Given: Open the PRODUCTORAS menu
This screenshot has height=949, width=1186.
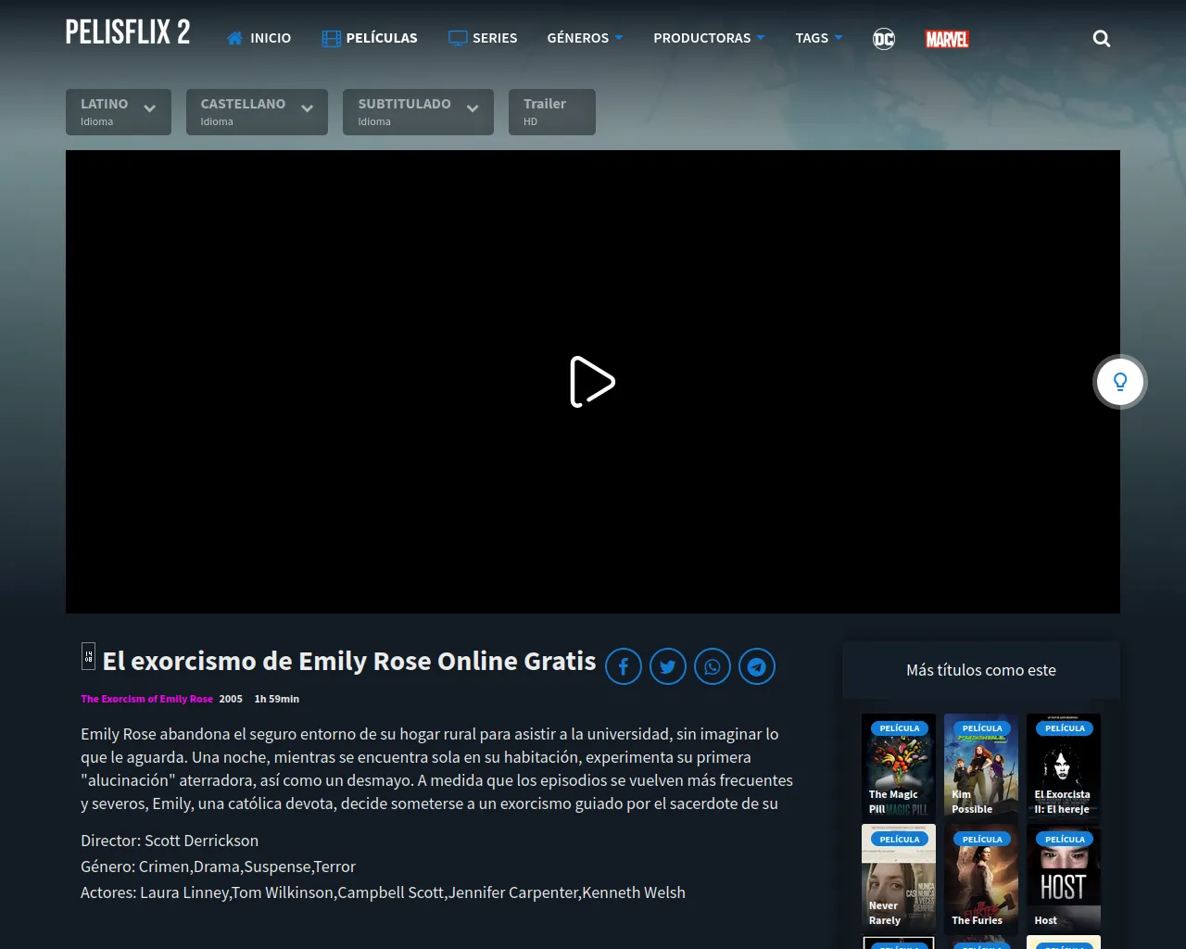Looking at the screenshot, I should click(x=709, y=38).
